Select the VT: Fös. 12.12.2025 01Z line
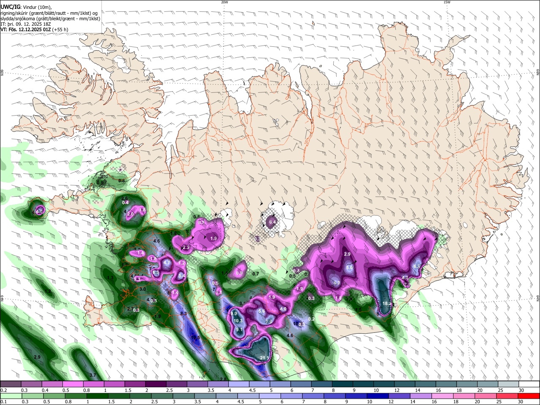 [x=34, y=30]
